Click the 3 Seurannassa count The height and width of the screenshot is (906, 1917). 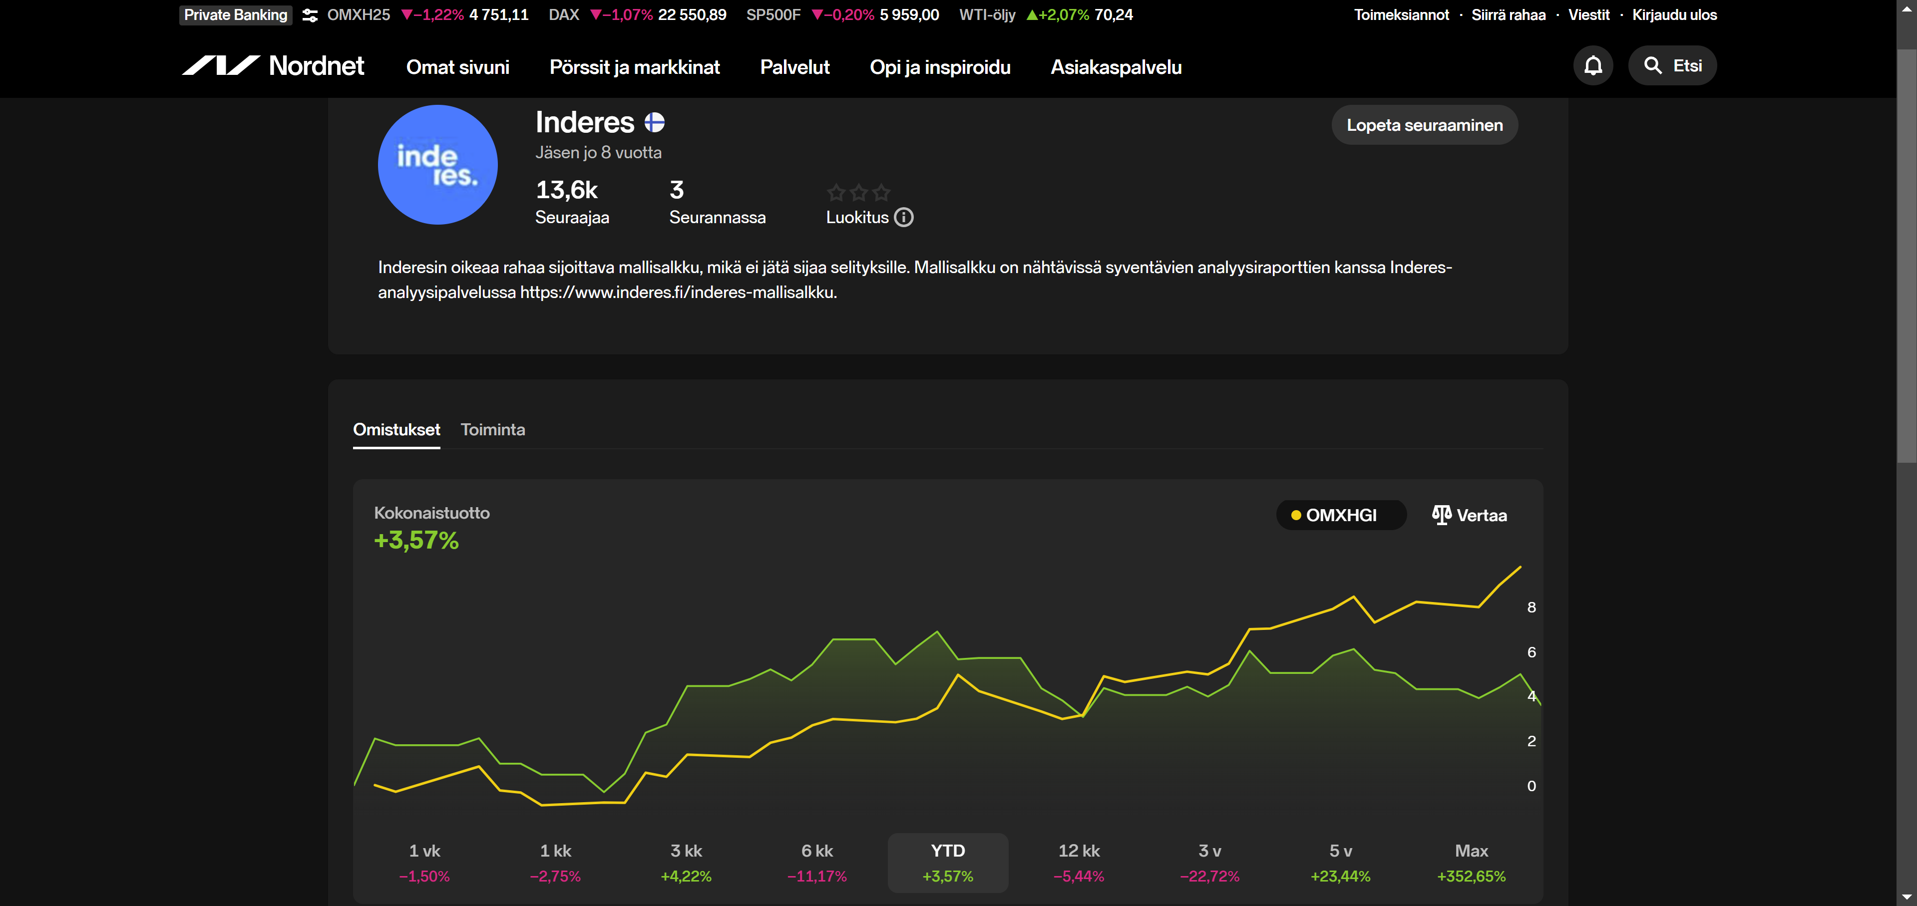click(x=717, y=202)
